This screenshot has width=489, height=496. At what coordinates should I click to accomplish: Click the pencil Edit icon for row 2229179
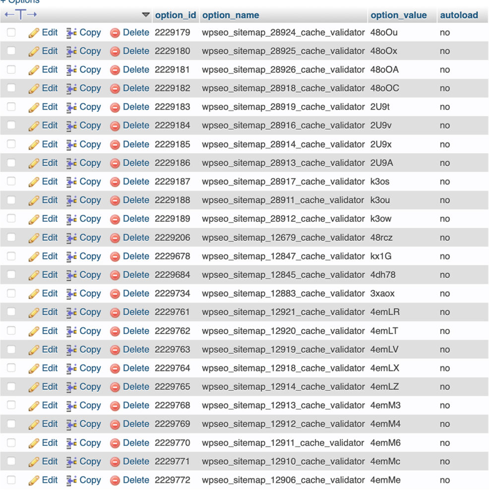tap(34, 33)
